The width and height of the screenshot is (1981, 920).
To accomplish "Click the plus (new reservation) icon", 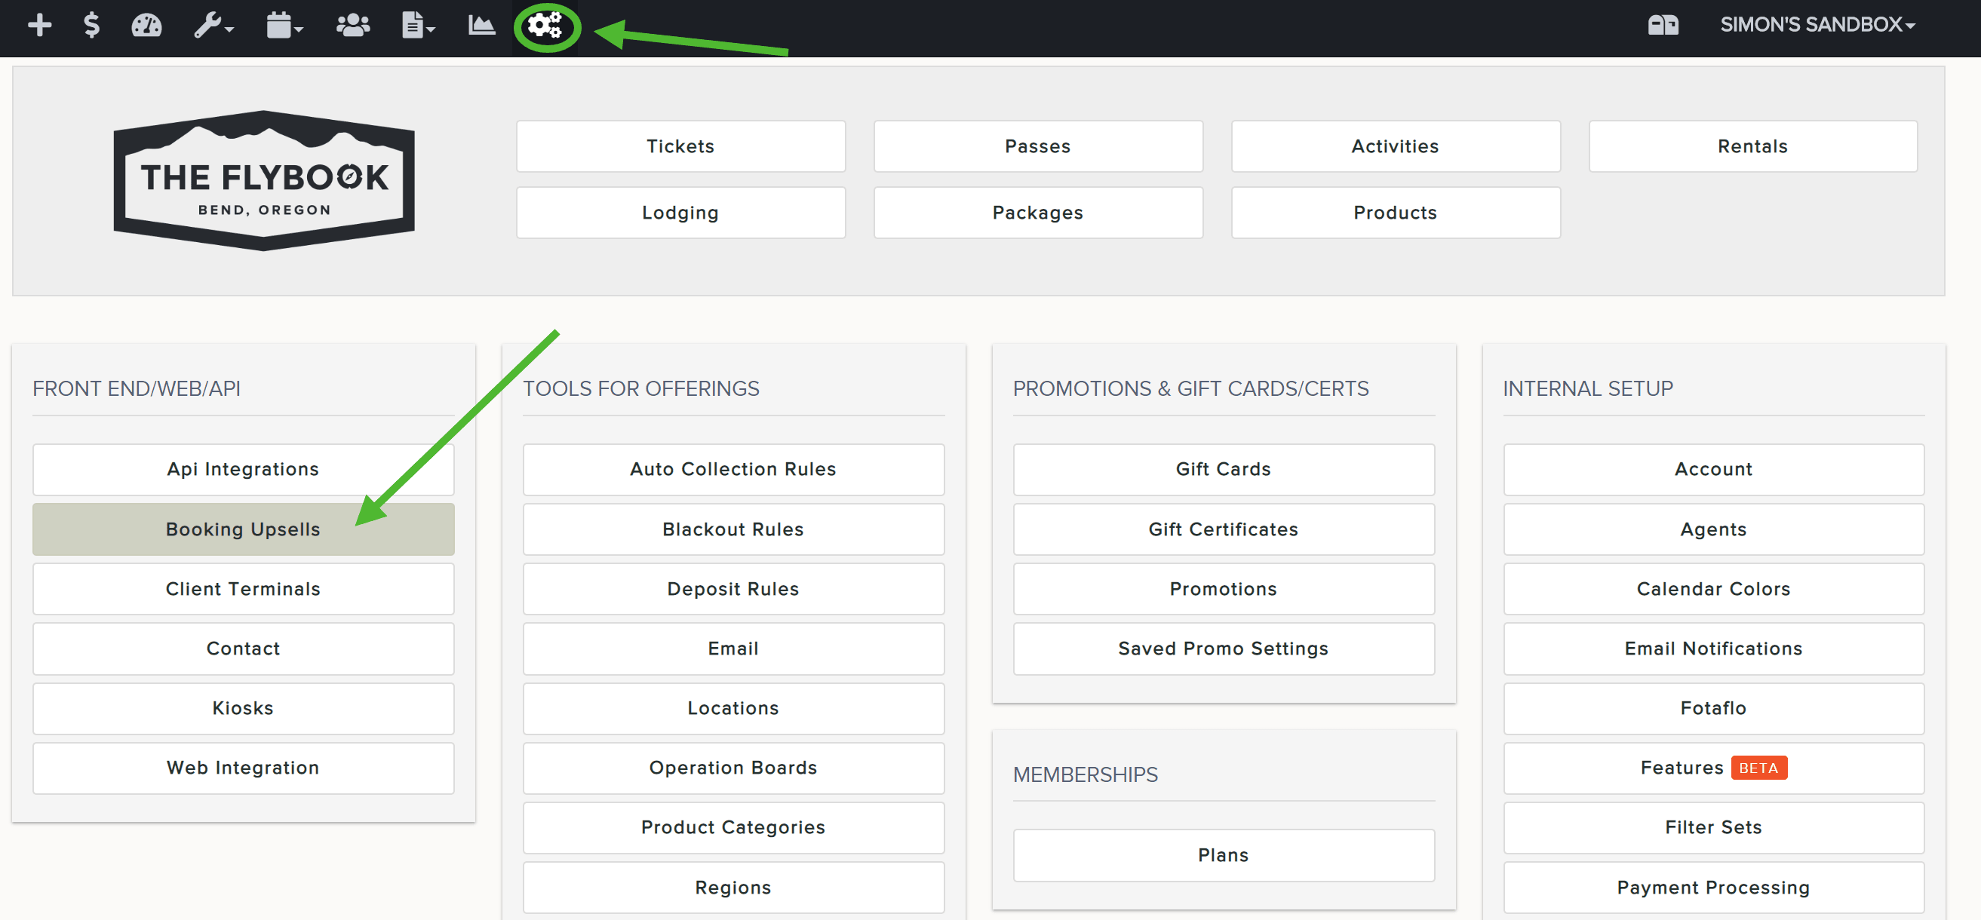I will pyautogui.click(x=39, y=26).
